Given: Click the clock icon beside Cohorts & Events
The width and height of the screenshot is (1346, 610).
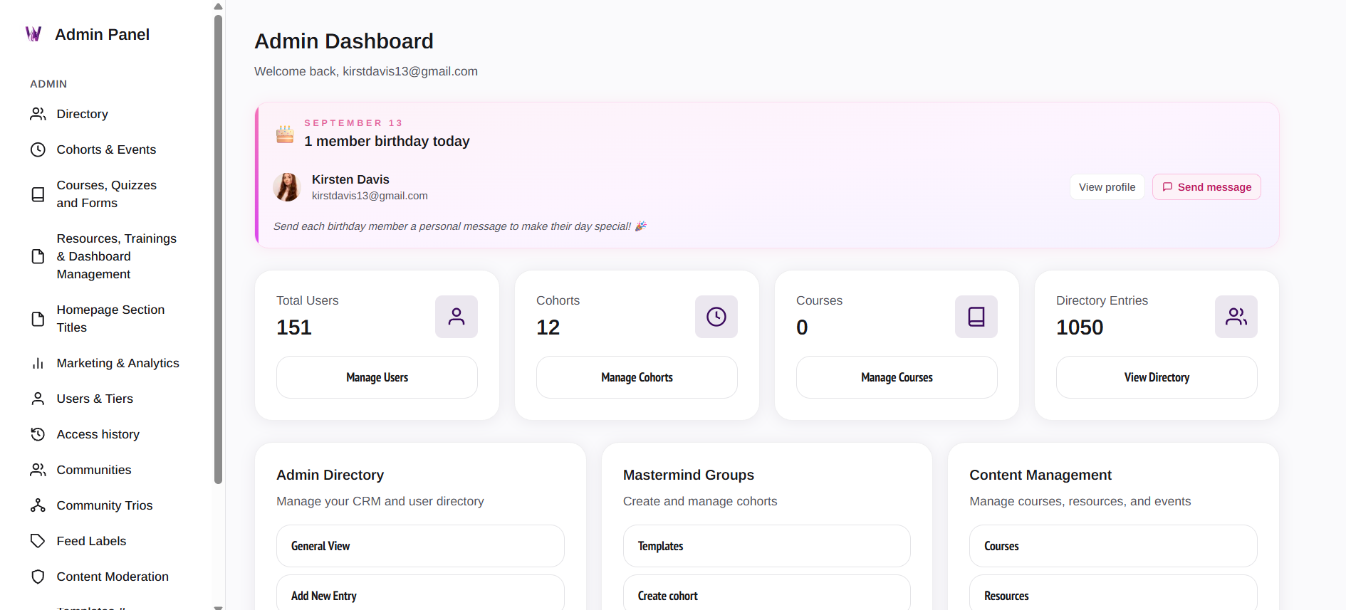Looking at the screenshot, I should [38, 149].
